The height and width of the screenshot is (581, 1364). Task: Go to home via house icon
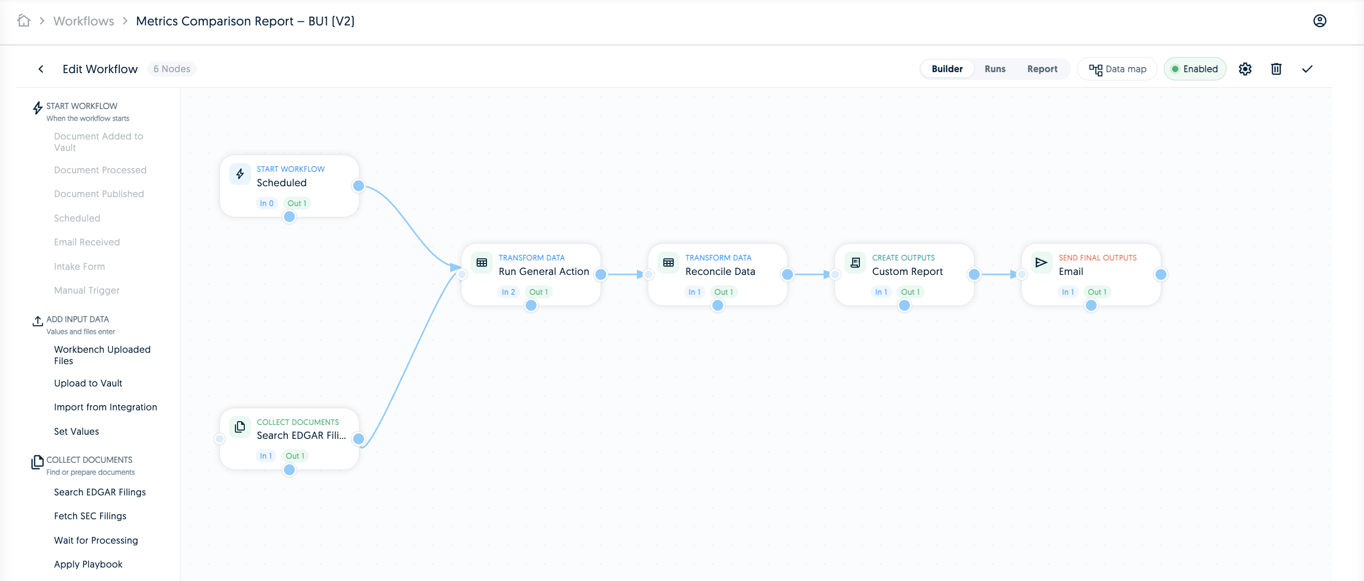click(24, 21)
